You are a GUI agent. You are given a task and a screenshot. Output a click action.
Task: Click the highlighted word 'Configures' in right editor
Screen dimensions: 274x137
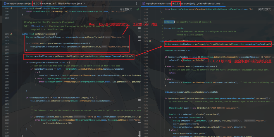pyautogui.click(x=169, y=22)
